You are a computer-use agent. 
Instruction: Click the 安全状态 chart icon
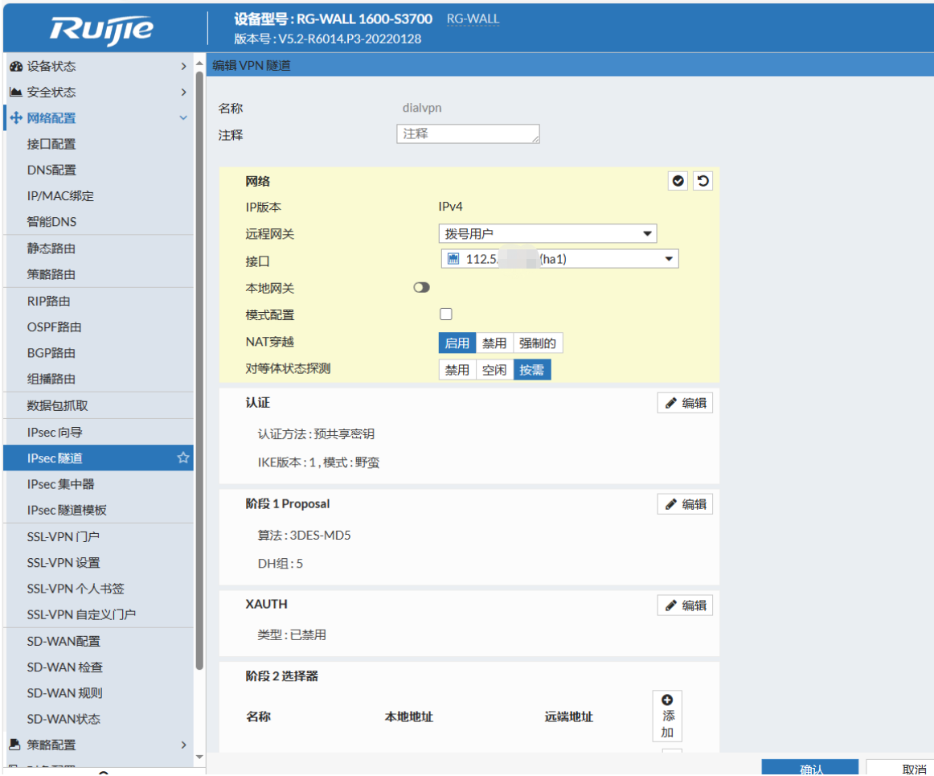[x=15, y=92]
